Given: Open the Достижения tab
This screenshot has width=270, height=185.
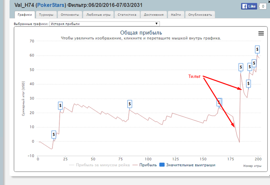Looking at the screenshot, I should click(x=154, y=15).
